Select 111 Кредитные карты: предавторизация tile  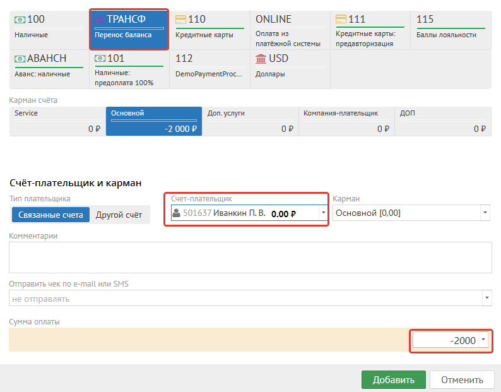(x=370, y=30)
